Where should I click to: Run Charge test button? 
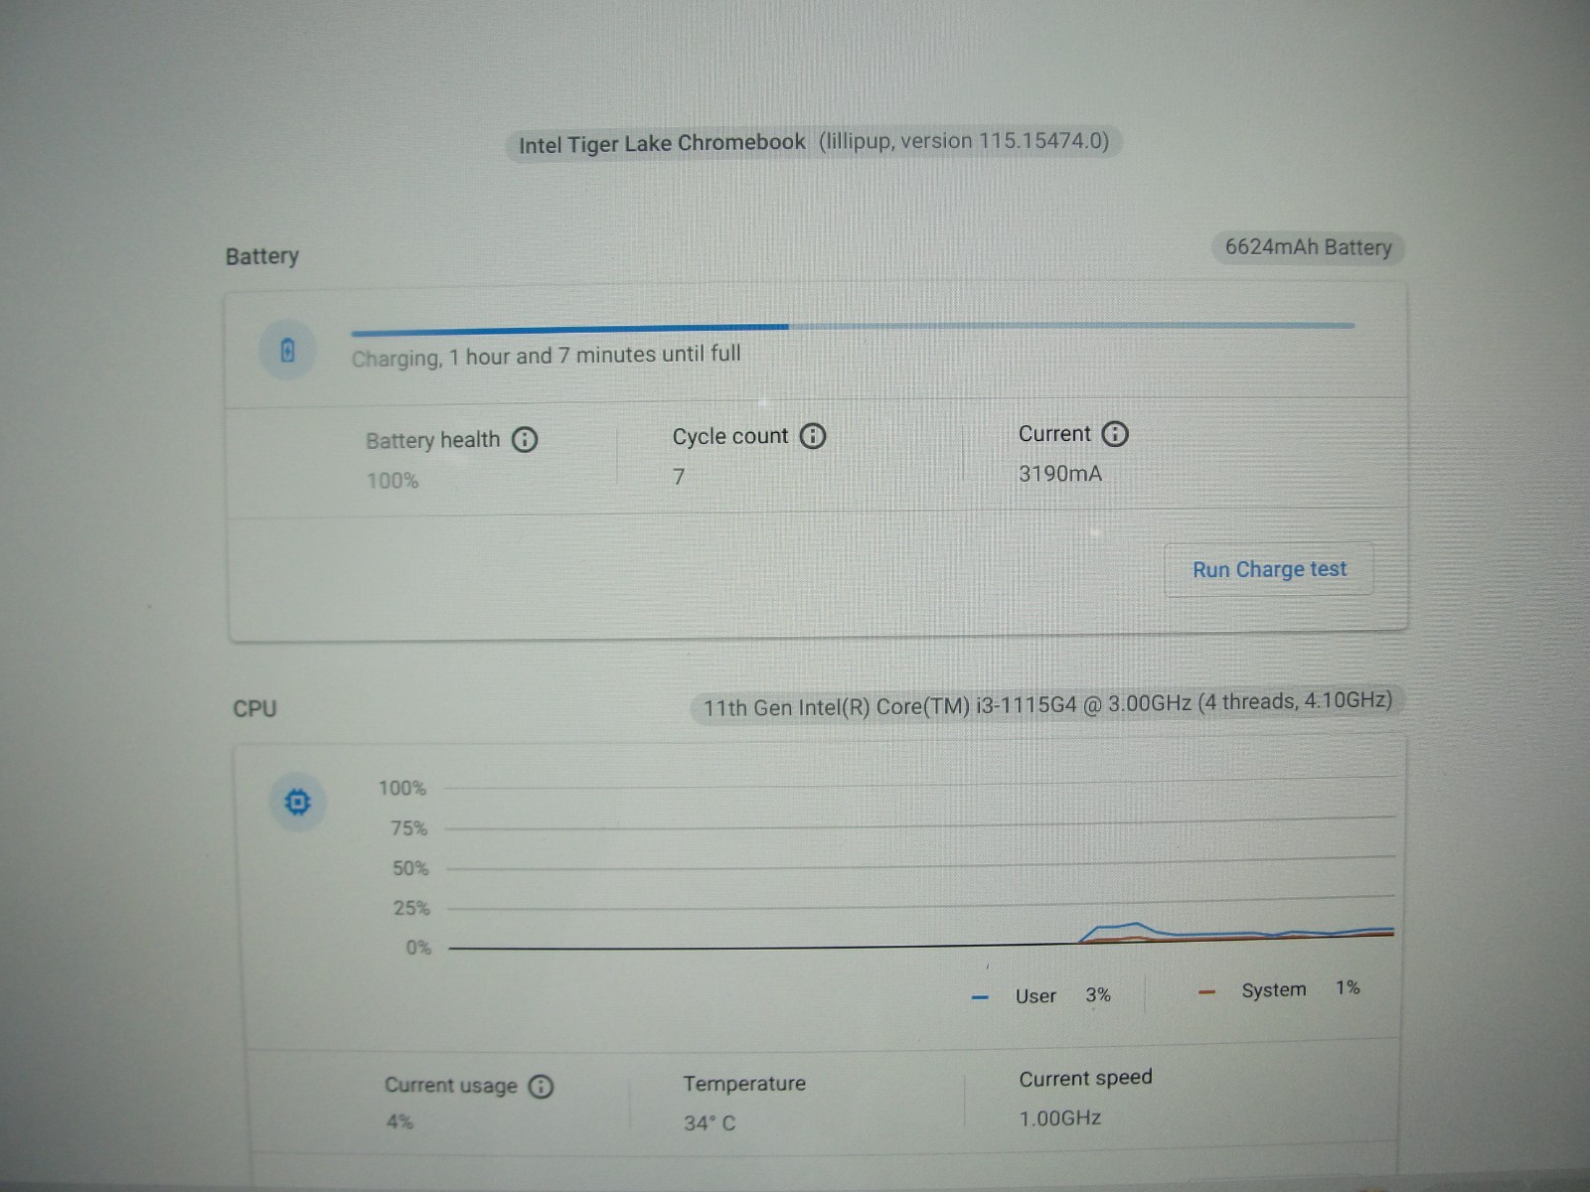pos(1269,569)
